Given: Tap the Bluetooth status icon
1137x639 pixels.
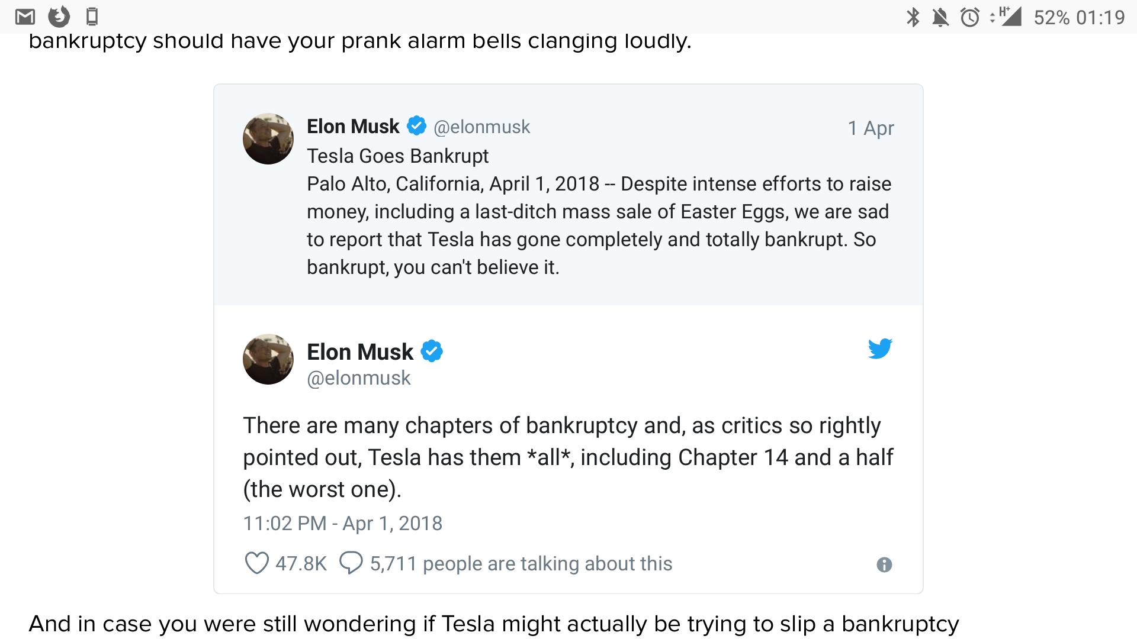Looking at the screenshot, I should [x=913, y=17].
